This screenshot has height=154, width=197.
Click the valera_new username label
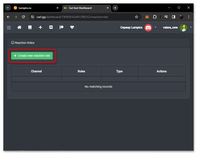click(170, 27)
